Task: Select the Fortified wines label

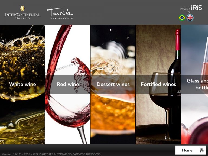Action: (x=158, y=84)
